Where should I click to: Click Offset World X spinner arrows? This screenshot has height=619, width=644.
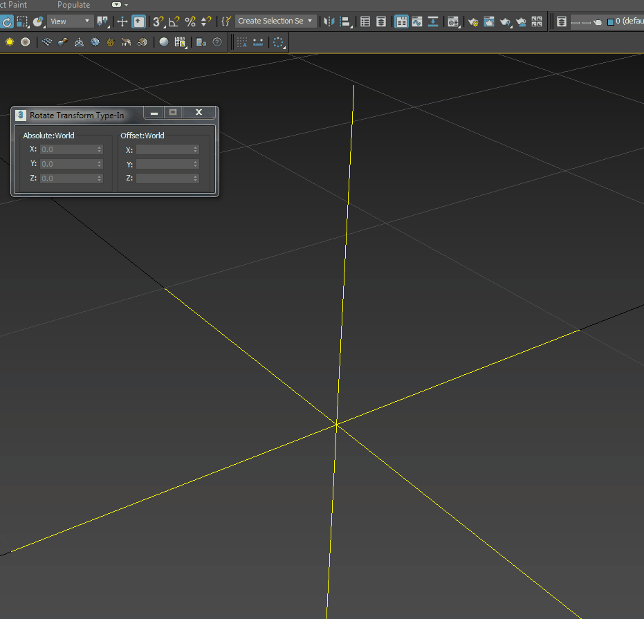(x=196, y=149)
